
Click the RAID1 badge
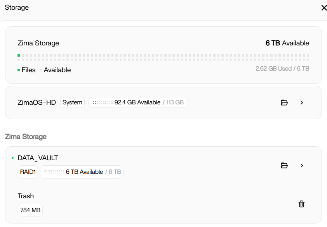click(28, 172)
